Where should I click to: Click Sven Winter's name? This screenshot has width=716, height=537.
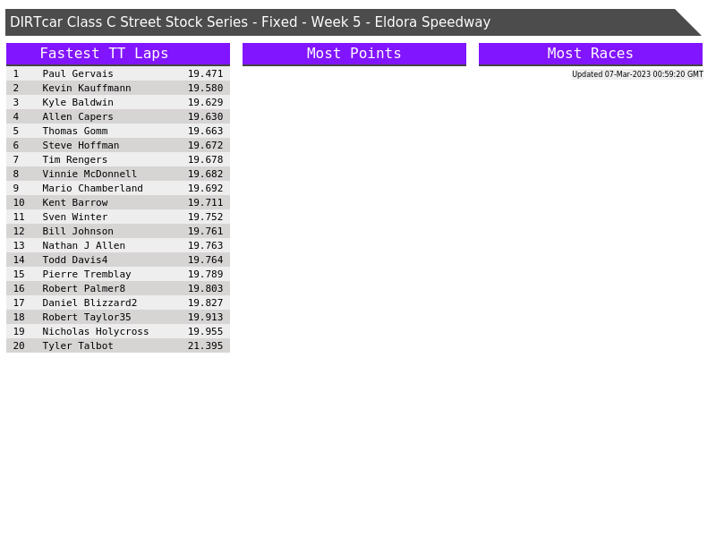tap(75, 217)
